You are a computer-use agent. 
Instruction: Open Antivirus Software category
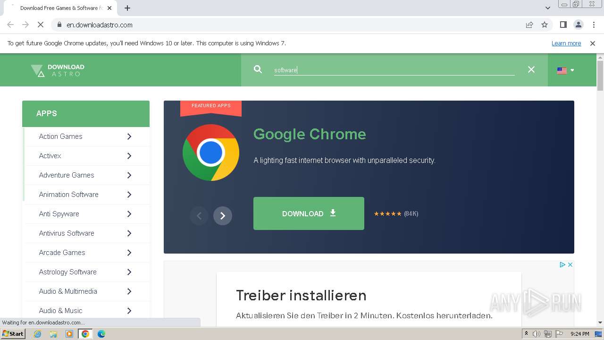(x=67, y=233)
